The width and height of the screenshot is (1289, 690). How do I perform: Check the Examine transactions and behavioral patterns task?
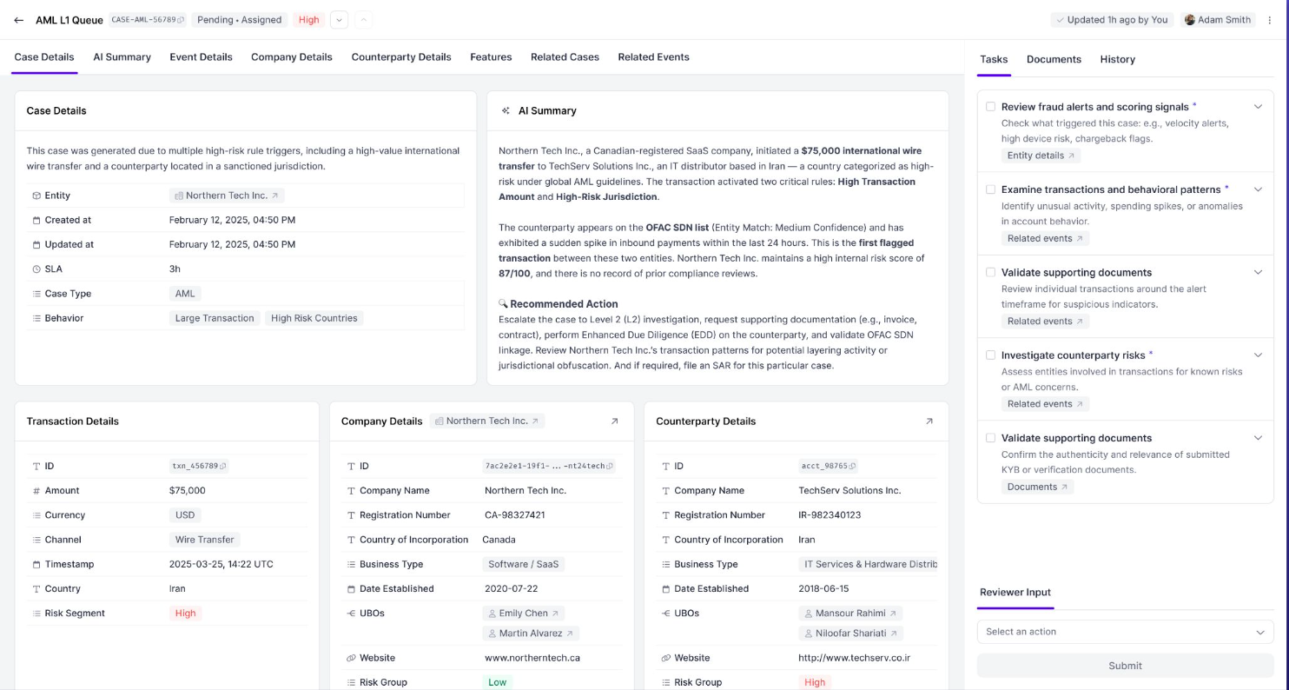coord(990,189)
